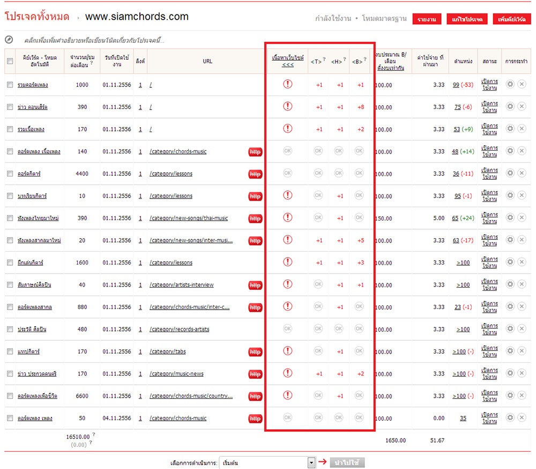Viewport: 536px width, 469px height.
Task: Tick the select-all checkbox in table header
Action: pyautogui.click(x=10, y=61)
